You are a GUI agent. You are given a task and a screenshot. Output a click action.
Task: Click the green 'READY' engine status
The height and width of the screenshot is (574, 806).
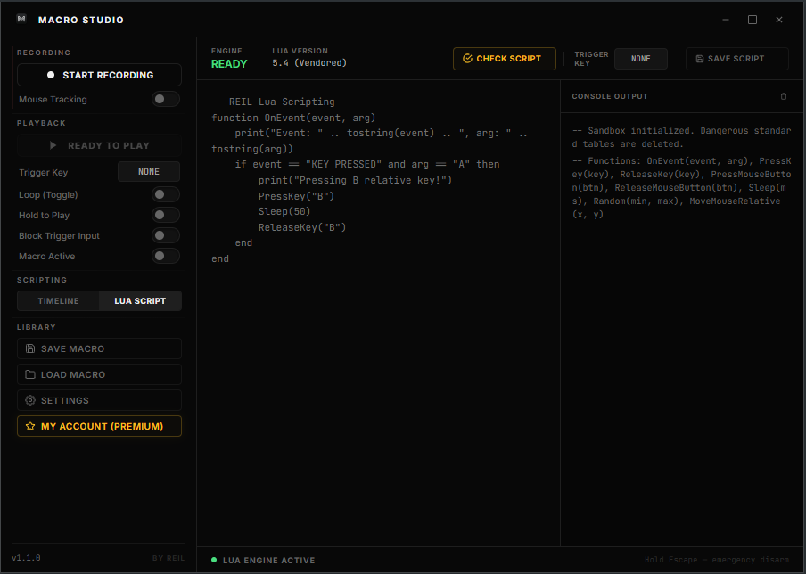[x=229, y=63]
